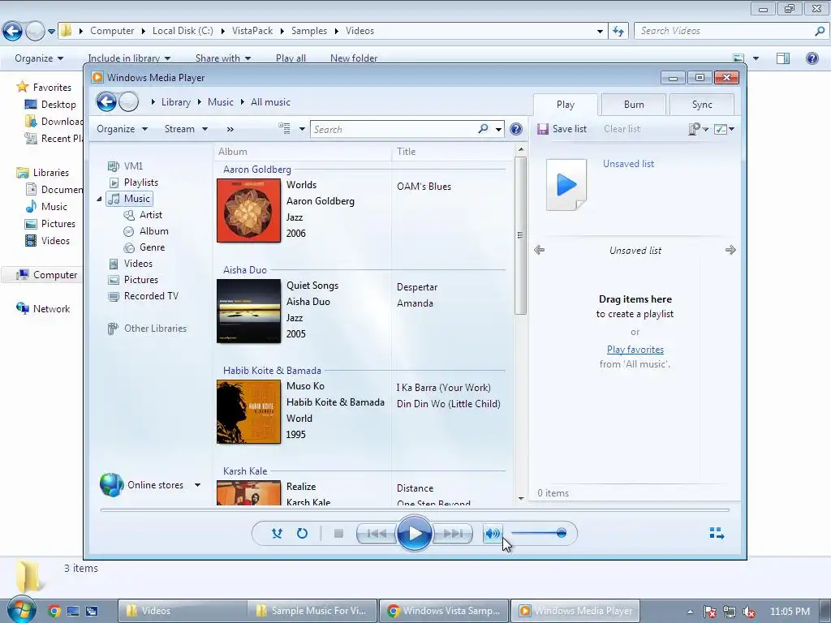Viewport: 831px width, 623px height.
Task: Skip to the next track
Action: [x=453, y=534]
